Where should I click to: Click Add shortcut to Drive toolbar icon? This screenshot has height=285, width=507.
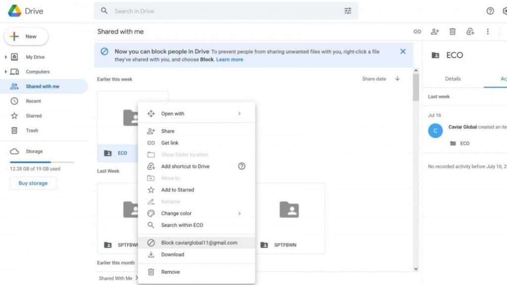pos(470,31)
